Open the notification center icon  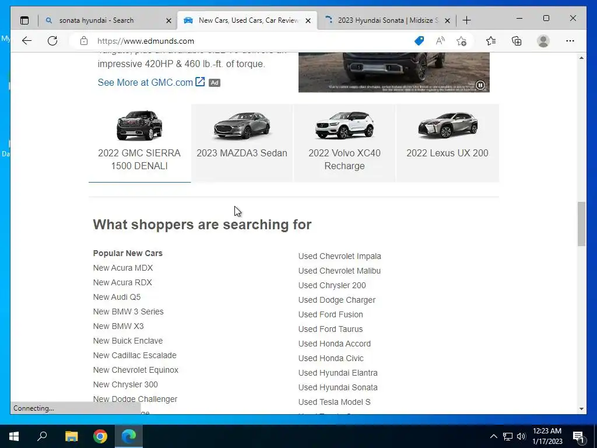[578, 436]
